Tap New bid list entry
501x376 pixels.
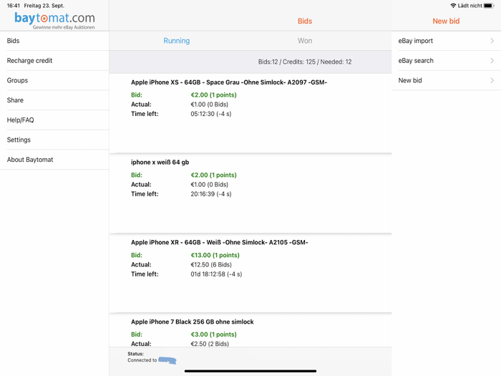point(447,80)
